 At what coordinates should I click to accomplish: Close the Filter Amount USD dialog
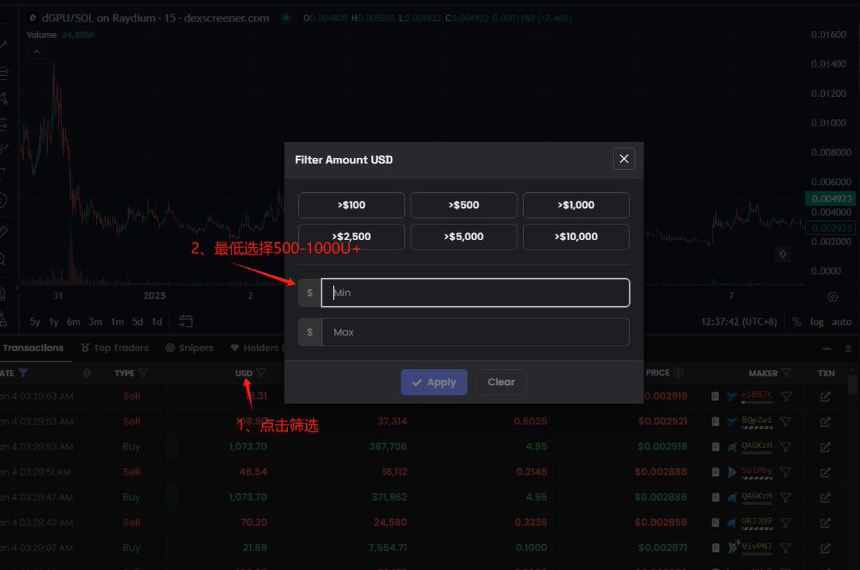pos(623,159)
